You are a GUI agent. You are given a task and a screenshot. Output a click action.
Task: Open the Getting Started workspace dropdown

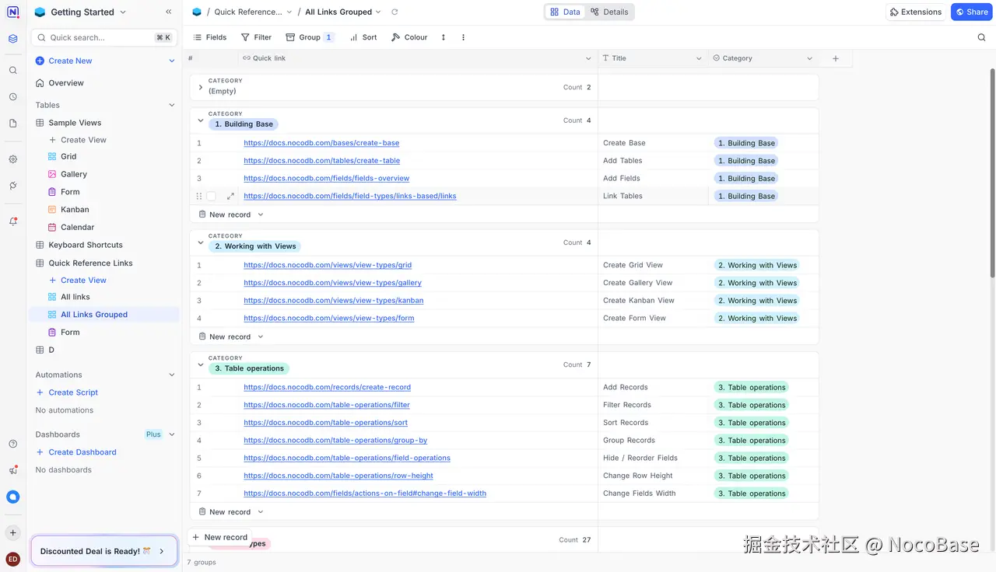tap(80, 12)
